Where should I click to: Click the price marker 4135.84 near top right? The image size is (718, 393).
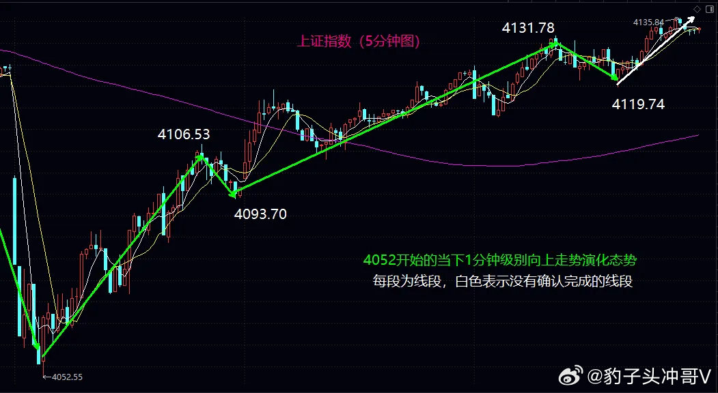pos(648,22)
